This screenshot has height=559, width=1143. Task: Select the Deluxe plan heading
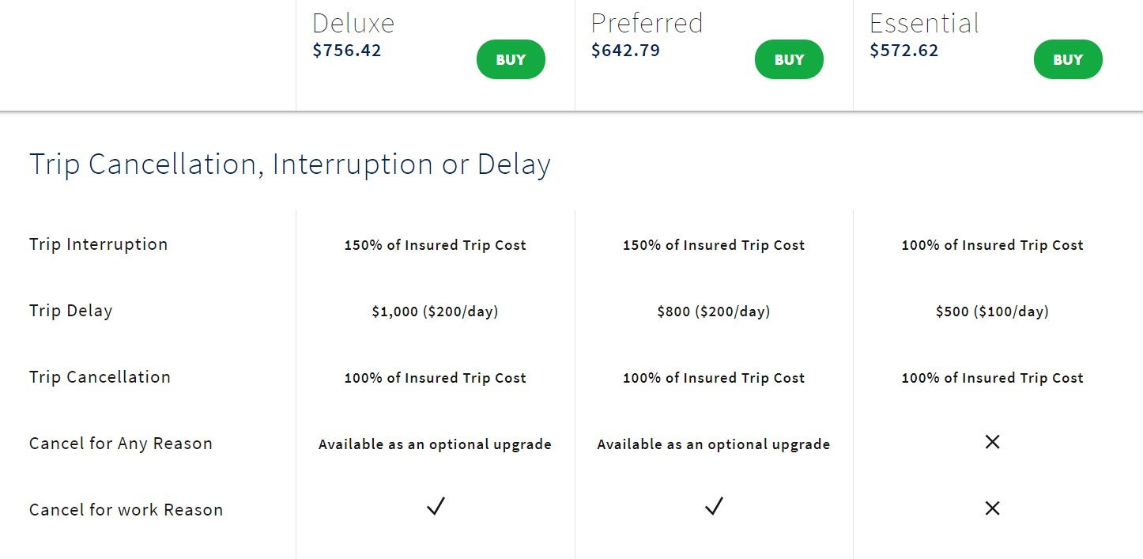pos(353,23)
